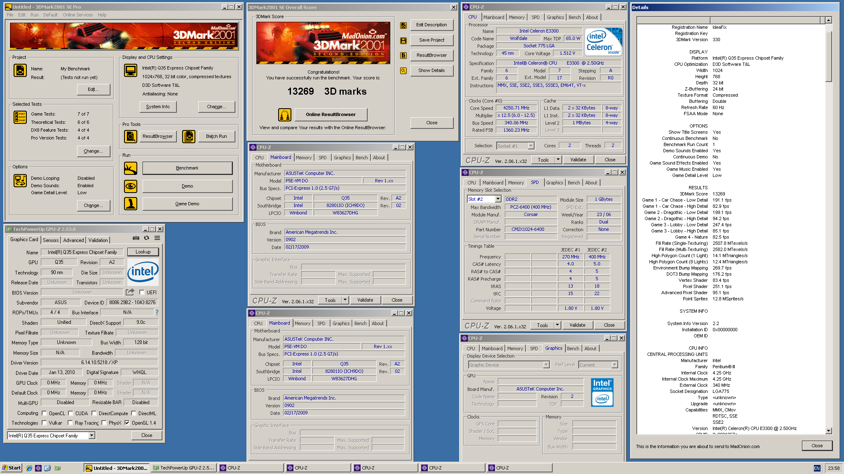Image resolution: width=844 pixels, height=474 pixels.
Task: Open the GPU selection dropdown in GPU-Z
Action: pyautogui.click(x=91, y=435)
